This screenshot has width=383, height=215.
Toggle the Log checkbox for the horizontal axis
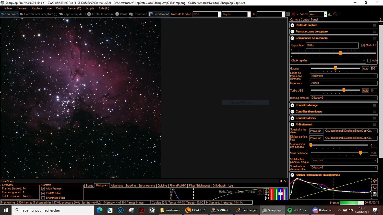pyautogui.click(x=249, y=192)
